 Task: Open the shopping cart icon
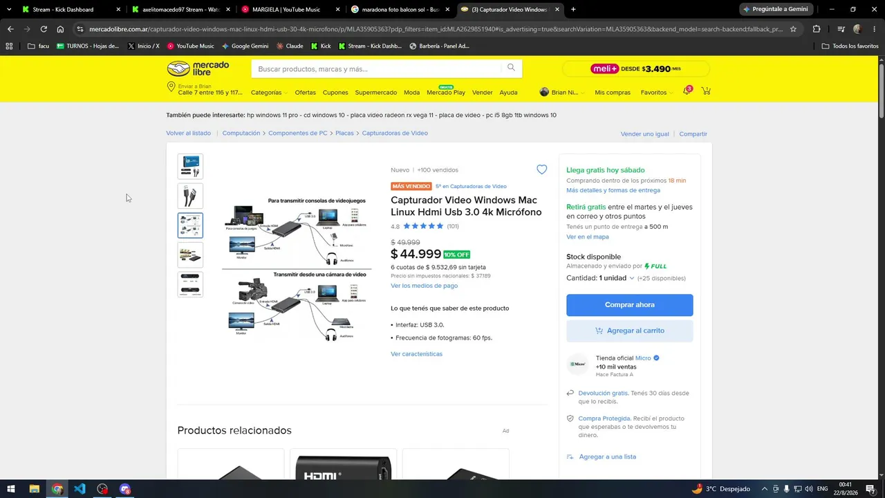(706, 91)
